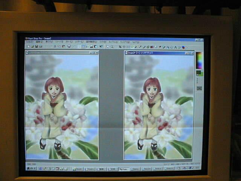Screen dimensions: 241x181
Task: Click the bright green background color swatch
Action: [202, 74]
